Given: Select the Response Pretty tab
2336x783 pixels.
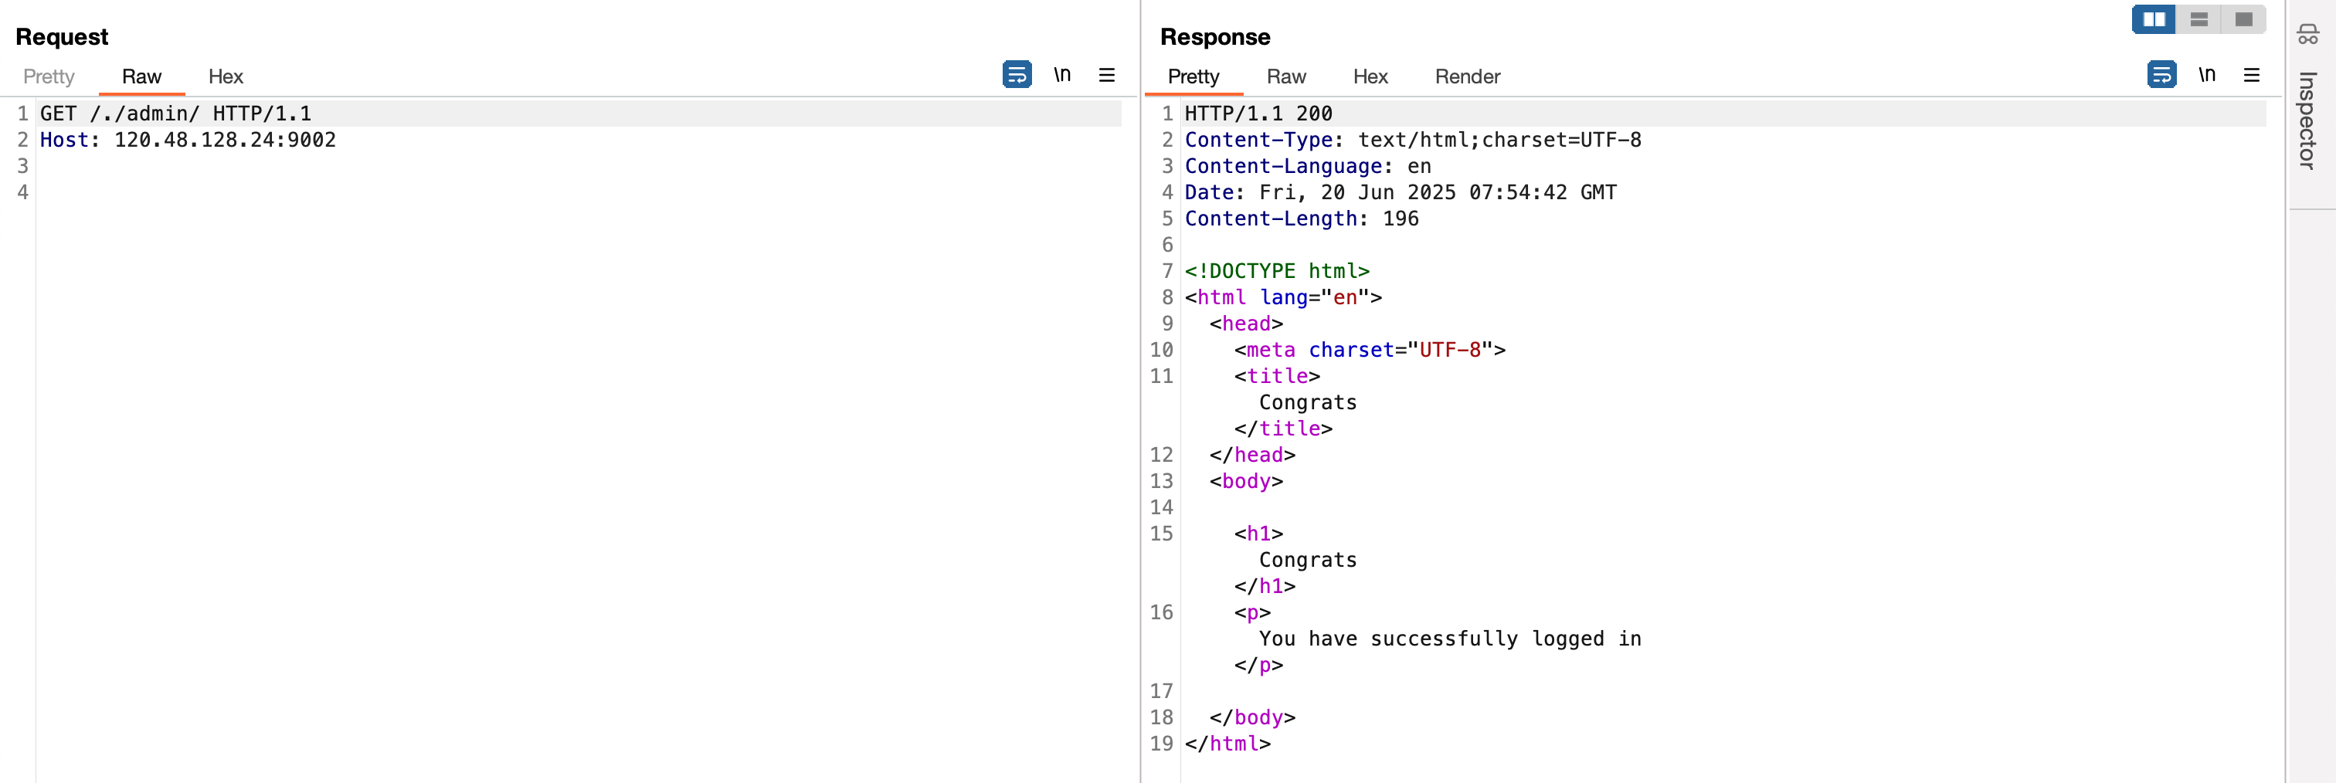Looking at the screenshot, I should (1193, 77).
